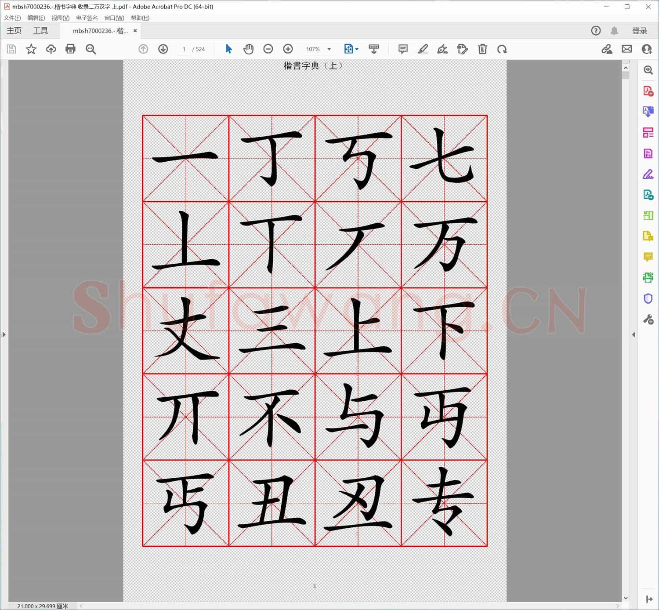Image resolution: width=659 pixels, height=610 pixels.
Task: Open the page display options dropdown
Action: [356, 49]
